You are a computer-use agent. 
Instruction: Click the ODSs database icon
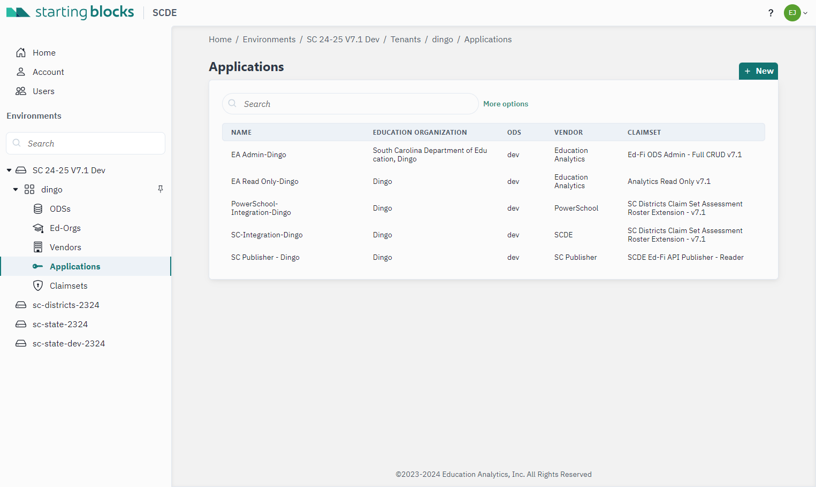click(38, 208)
